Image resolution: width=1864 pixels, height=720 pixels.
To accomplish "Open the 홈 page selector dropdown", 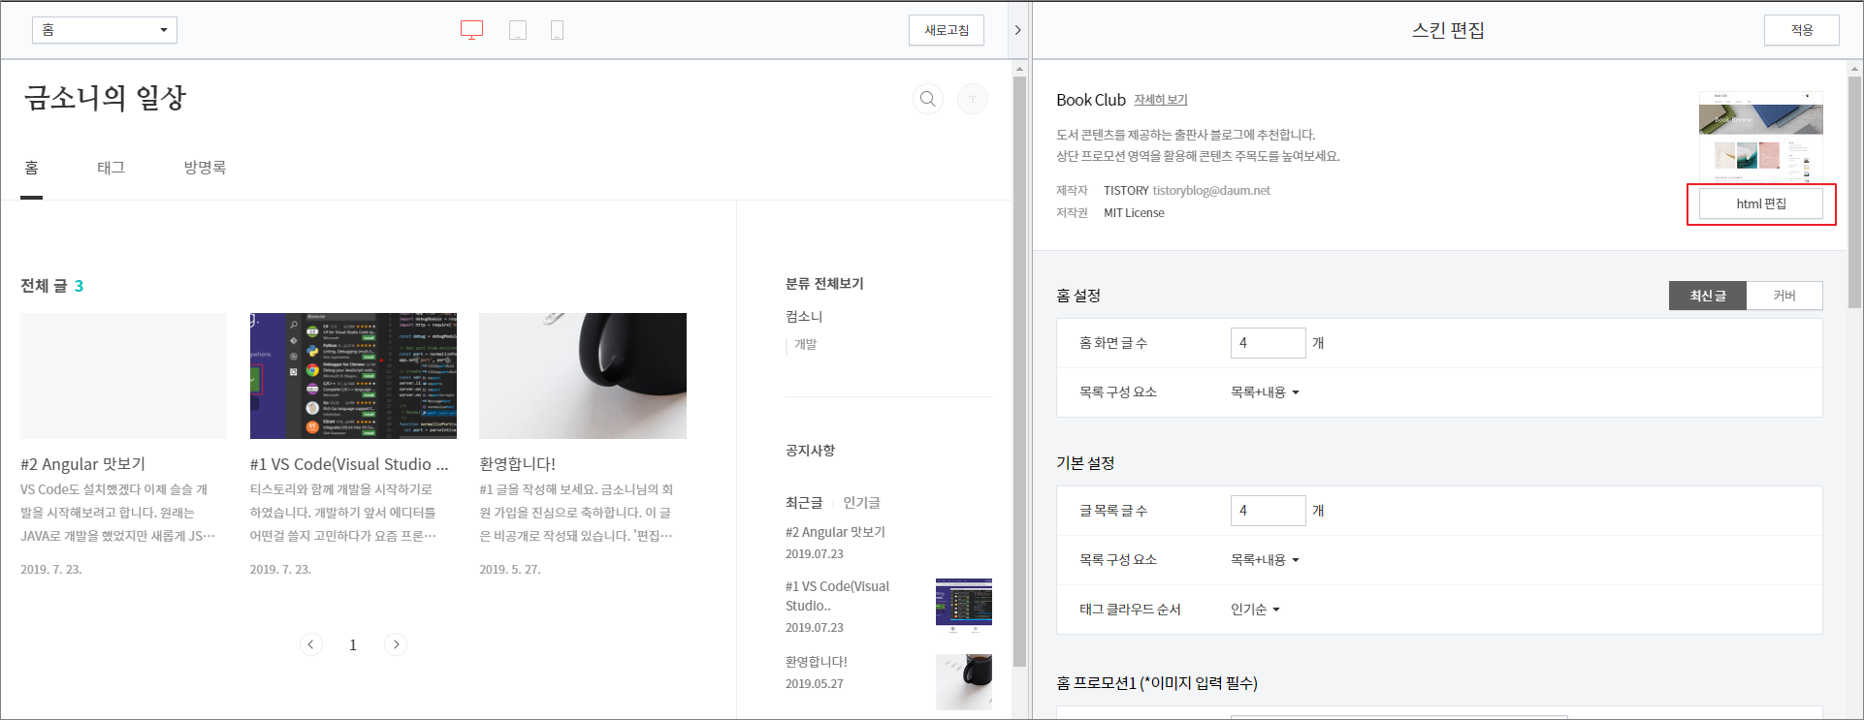I will point(105,30).
